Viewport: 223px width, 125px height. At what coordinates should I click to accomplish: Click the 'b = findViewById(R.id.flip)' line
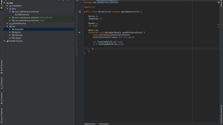[x=108, y=42]
